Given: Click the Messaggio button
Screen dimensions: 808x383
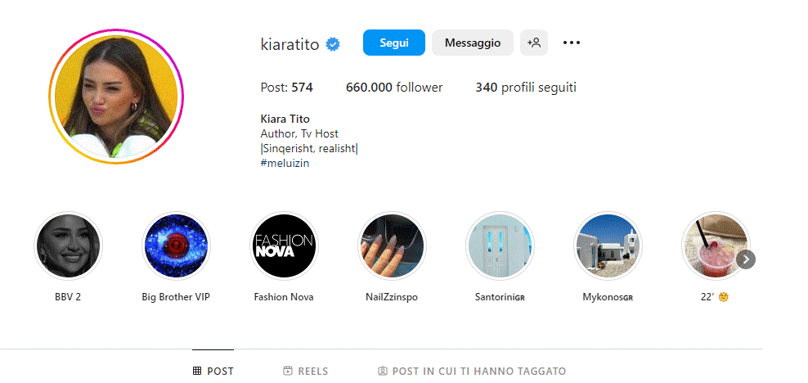Looking at the screenshot, I should click(473, 43).
